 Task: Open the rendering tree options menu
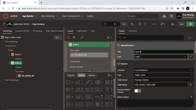tap(58, 38)
